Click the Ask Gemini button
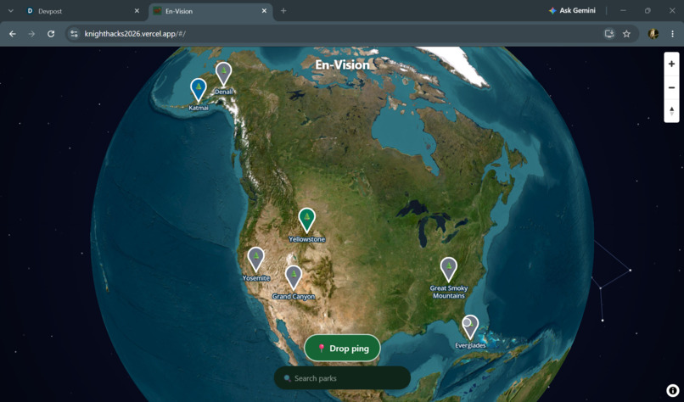This screenshot has width=684, height=402. 572,10
